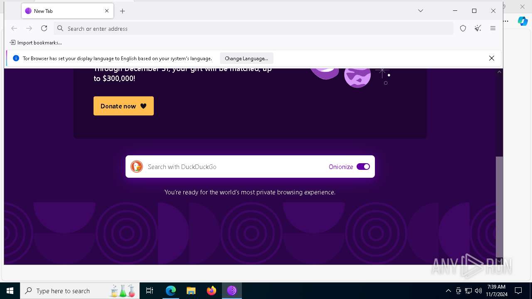Open a new tab with plus button
The image size is (532, 299).
(x=122, y=11)
